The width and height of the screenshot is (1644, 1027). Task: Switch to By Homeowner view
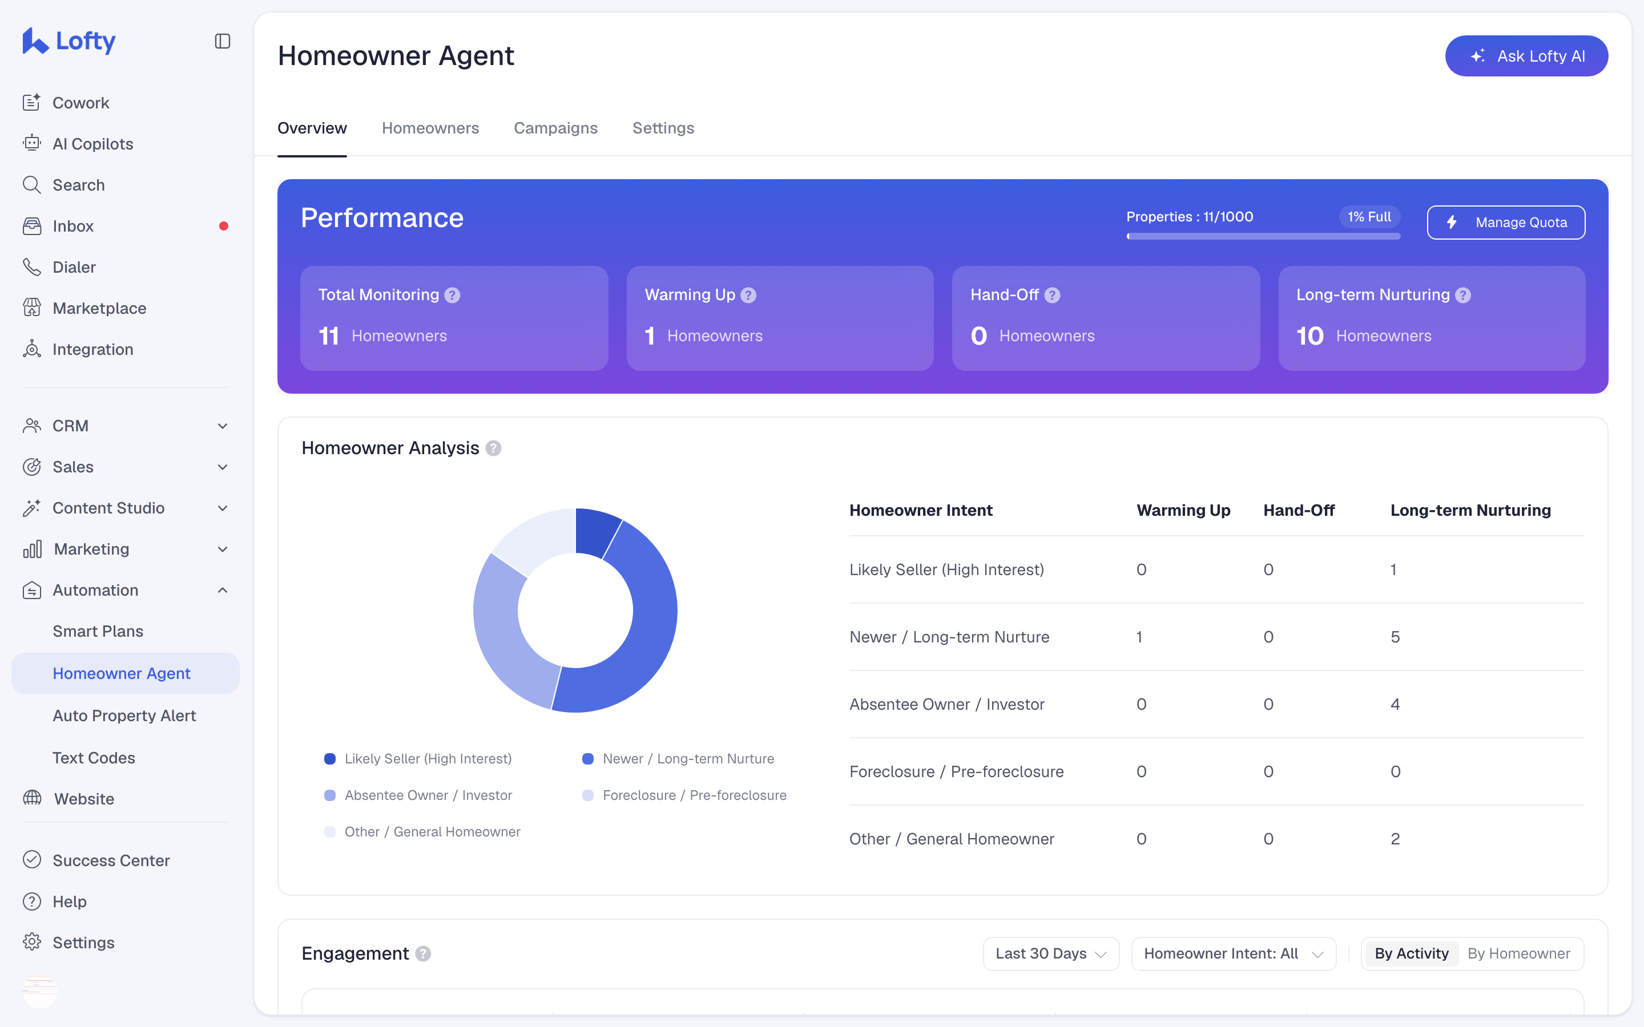[x=1518, y=953]
